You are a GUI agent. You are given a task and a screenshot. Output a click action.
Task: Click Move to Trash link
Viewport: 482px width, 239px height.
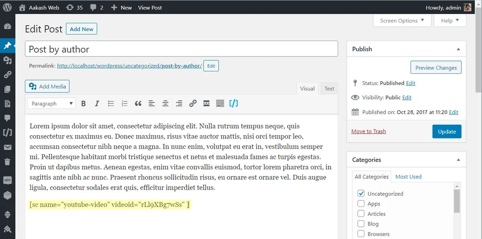click(369, 131)
